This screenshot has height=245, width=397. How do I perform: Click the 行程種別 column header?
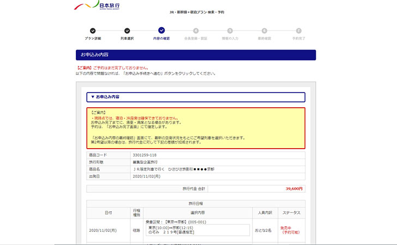coord(136,213)
